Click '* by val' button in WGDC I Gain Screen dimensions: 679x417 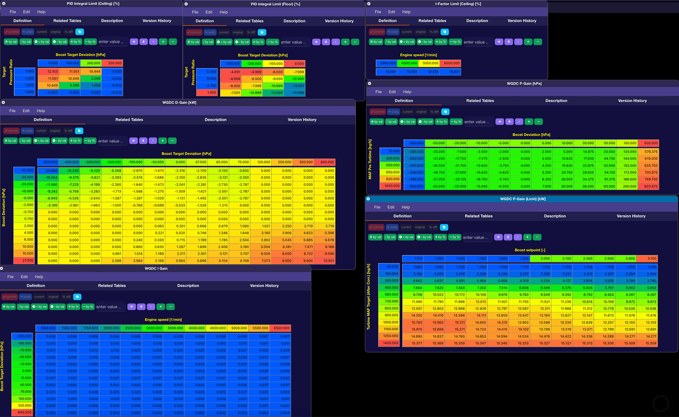(9, 307)
